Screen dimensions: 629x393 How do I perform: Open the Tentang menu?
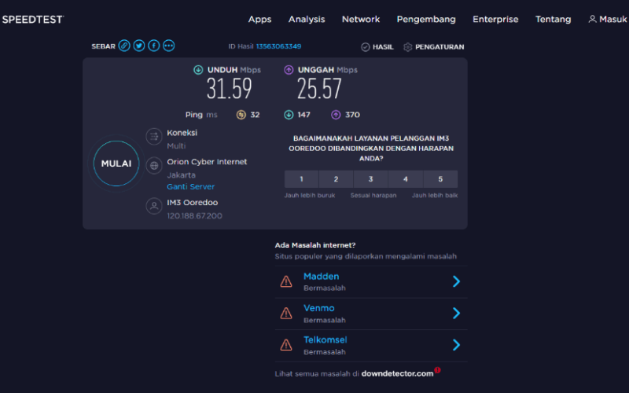[554, 19]
